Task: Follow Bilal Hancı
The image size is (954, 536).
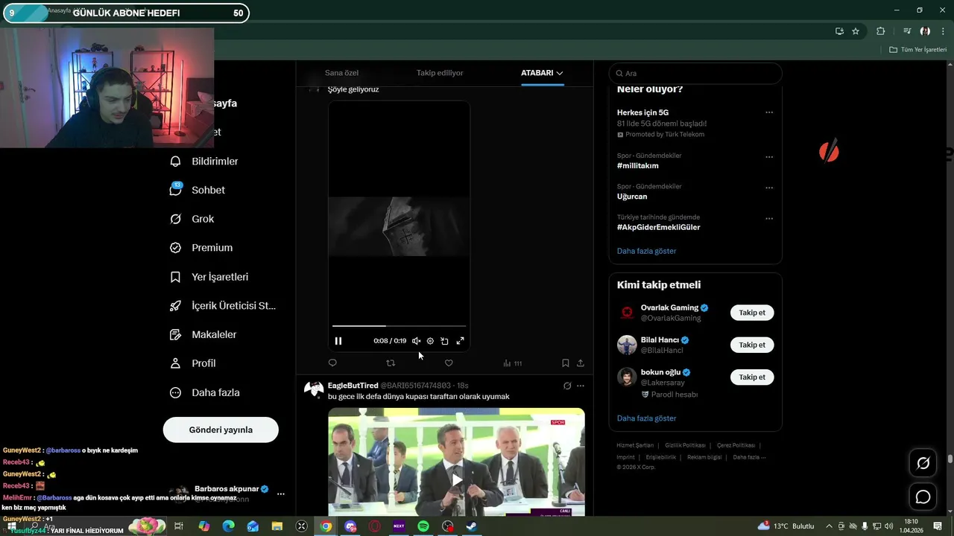Action: 752,345
